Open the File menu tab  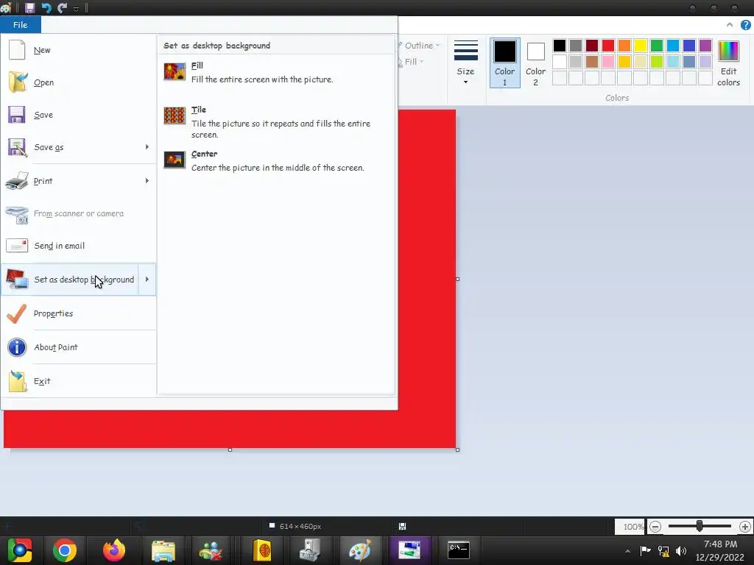[20, 25]
